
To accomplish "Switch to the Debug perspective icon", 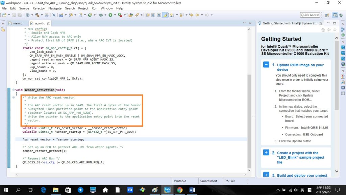I will pos(341,15).
